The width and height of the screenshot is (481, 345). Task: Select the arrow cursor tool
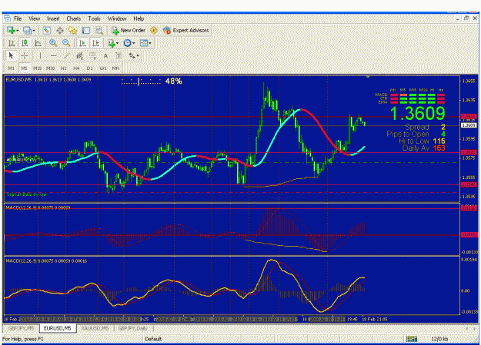[11, 56]
